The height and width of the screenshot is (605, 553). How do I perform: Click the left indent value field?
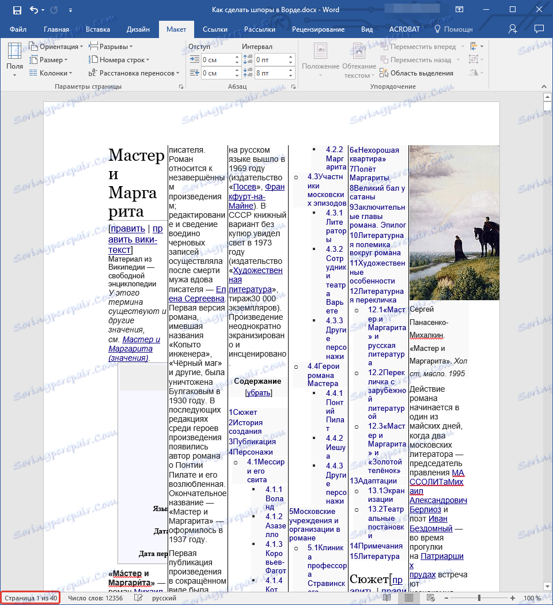(217, 60)
